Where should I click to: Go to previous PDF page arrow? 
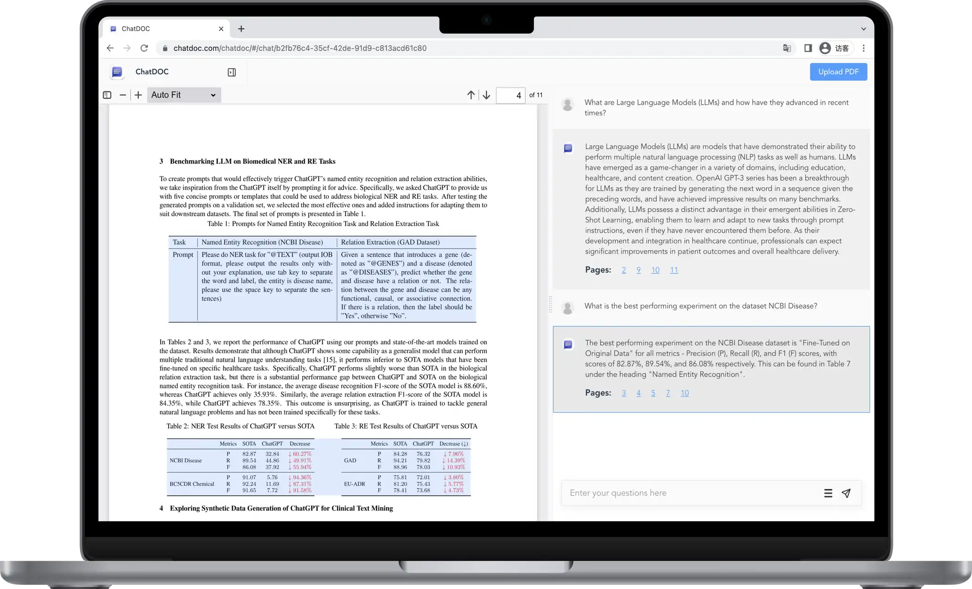471,95
